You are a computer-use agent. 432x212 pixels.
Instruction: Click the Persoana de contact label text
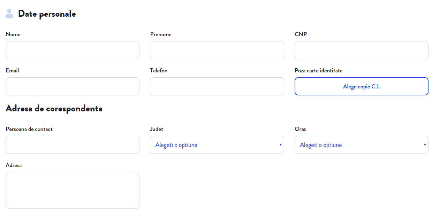tap(29, 129)
